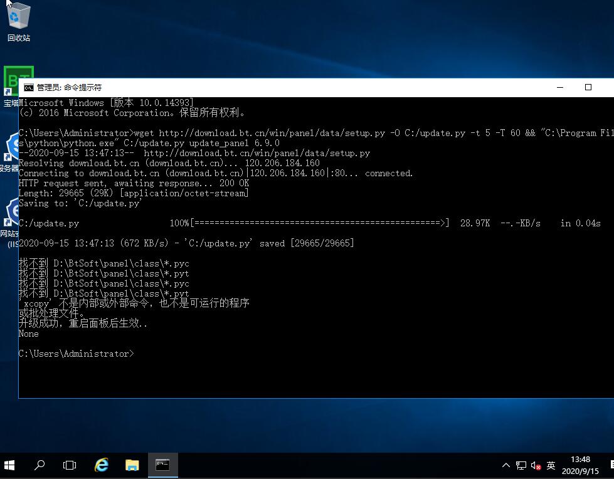The width and height of the screenshot is (614, 479).
Task: Open File Explorer from the taskbar
Action: [x=132, y=465]
